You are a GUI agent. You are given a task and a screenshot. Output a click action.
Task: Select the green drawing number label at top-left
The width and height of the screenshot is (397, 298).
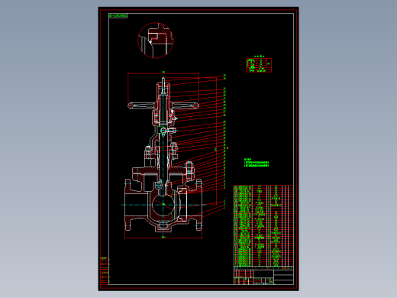coord(118,16)
